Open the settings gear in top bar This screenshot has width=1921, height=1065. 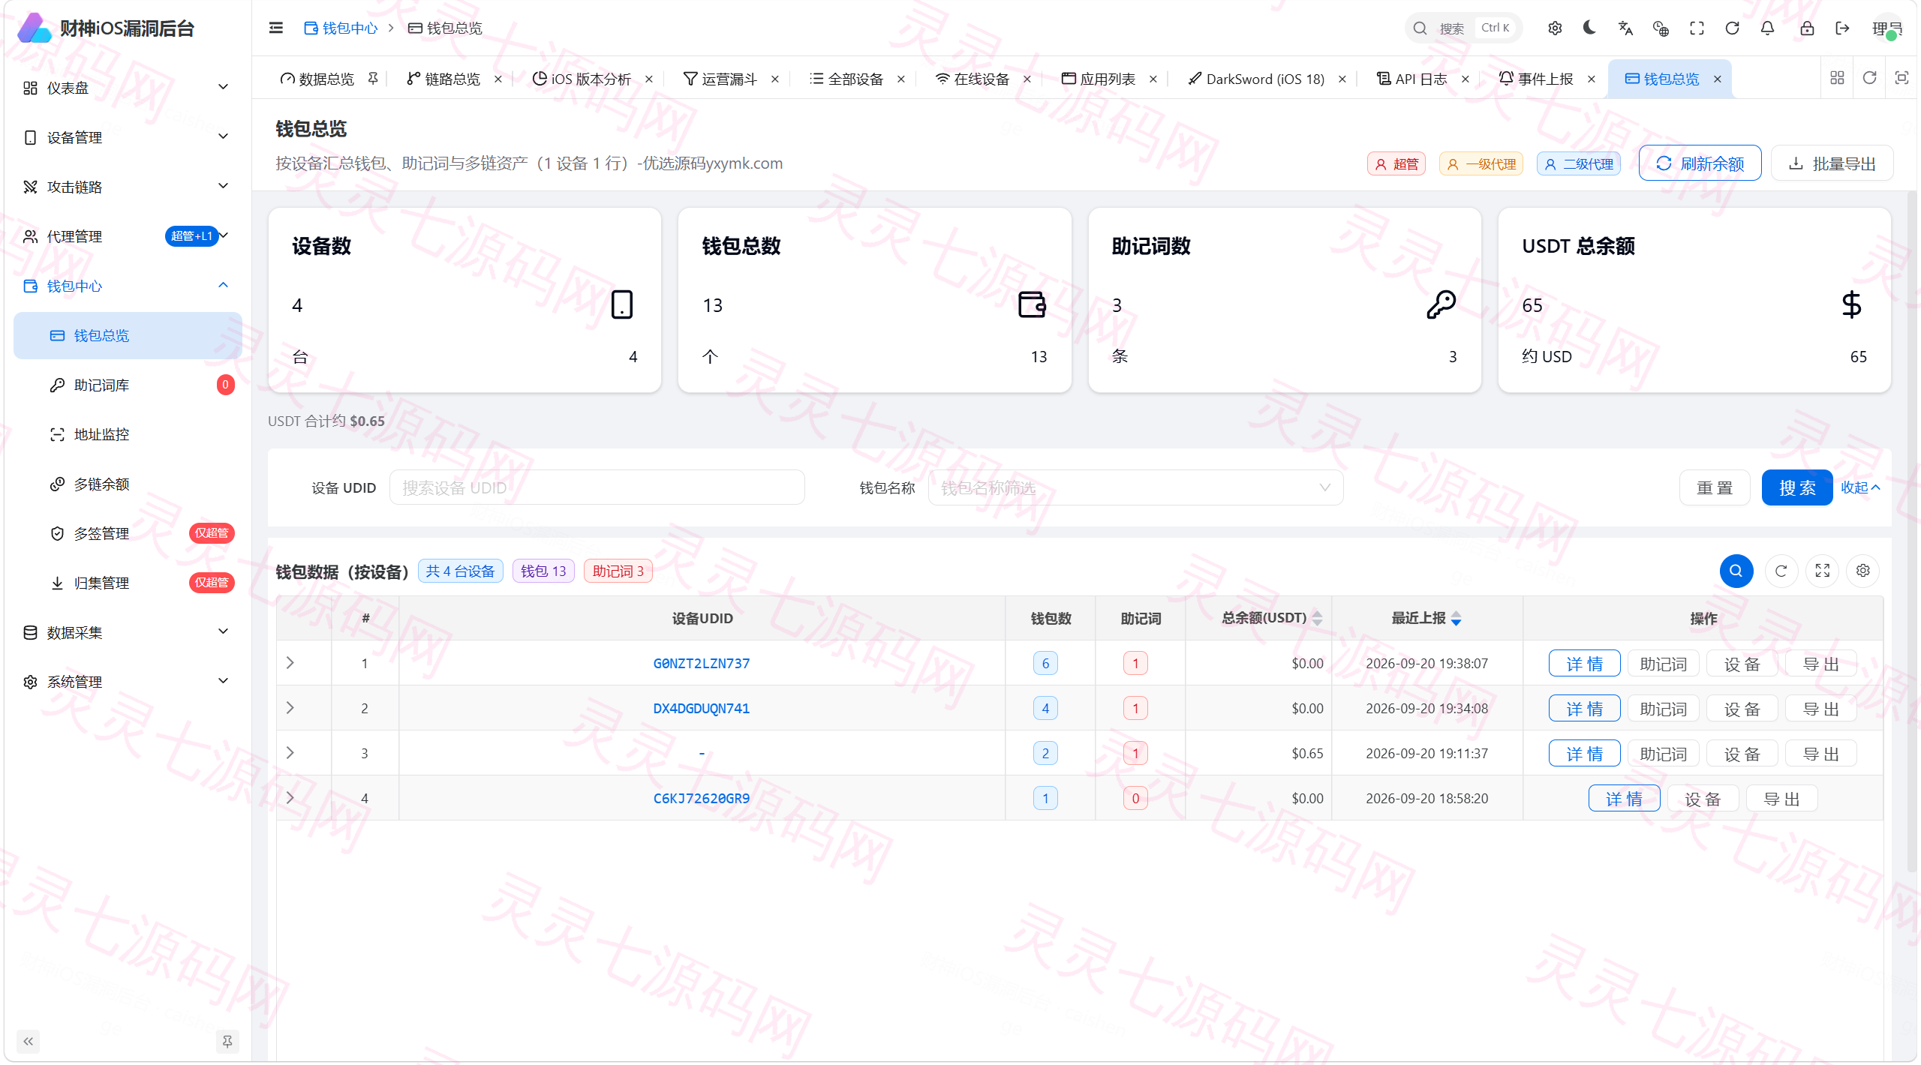click(1555, 28)
